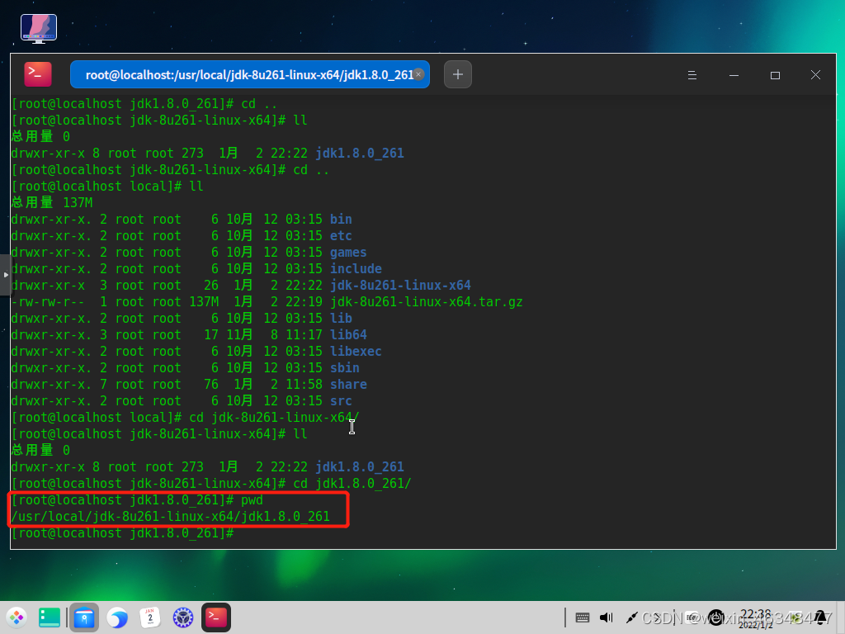Screen dimensions: 845x634
Task: Open the Launcher icon on taskbar
Action: 17,617
